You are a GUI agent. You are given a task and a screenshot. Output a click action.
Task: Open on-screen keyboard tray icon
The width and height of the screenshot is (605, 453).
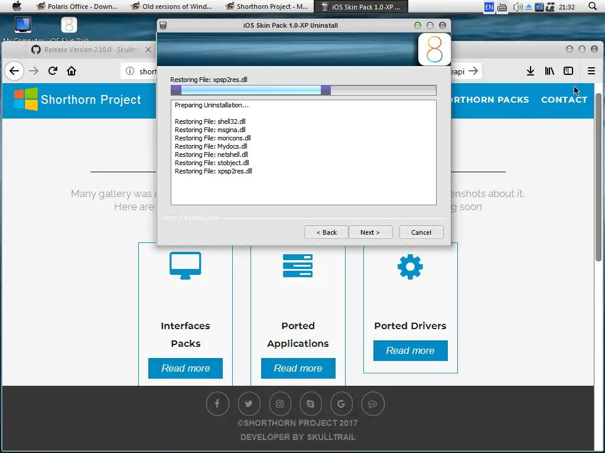coord(502,7)
